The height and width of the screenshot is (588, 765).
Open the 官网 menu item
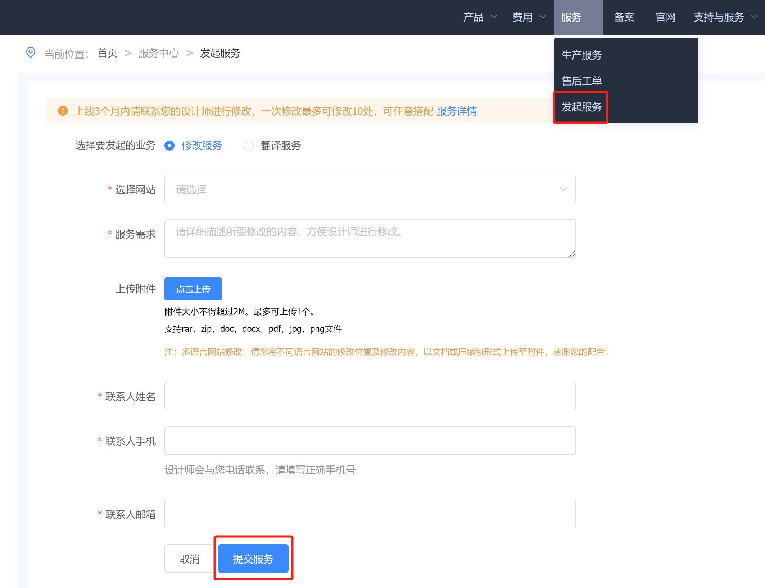click(x=666, y=17)
